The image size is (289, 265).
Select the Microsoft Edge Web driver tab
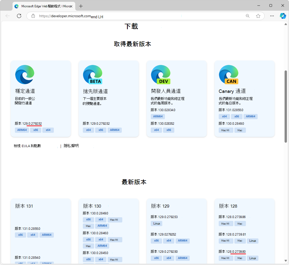(44, 6)
